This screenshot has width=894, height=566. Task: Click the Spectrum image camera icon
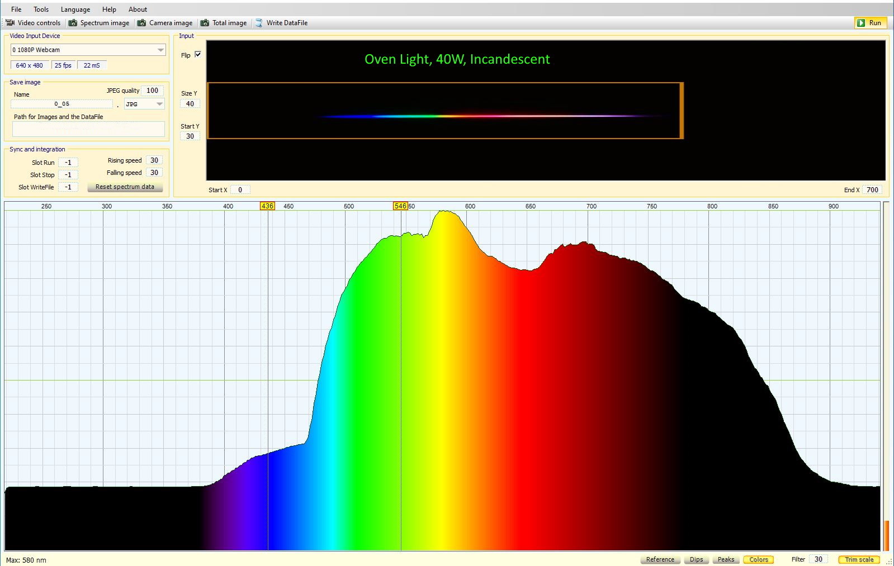[73, 23]
